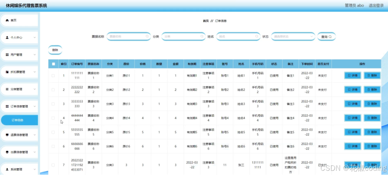Screen dimensions: 388x175
Task: Click the person icon of 个人中心
Action: point(7,37)
